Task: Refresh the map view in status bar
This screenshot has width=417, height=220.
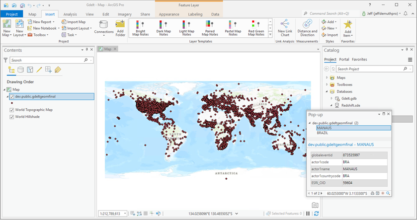Action: (316, 214)
